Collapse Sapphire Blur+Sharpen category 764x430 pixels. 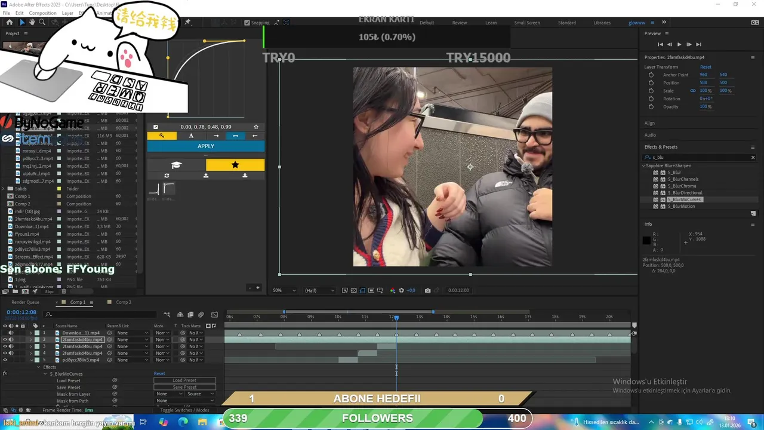pyautogui.click(x=644, y=165)
